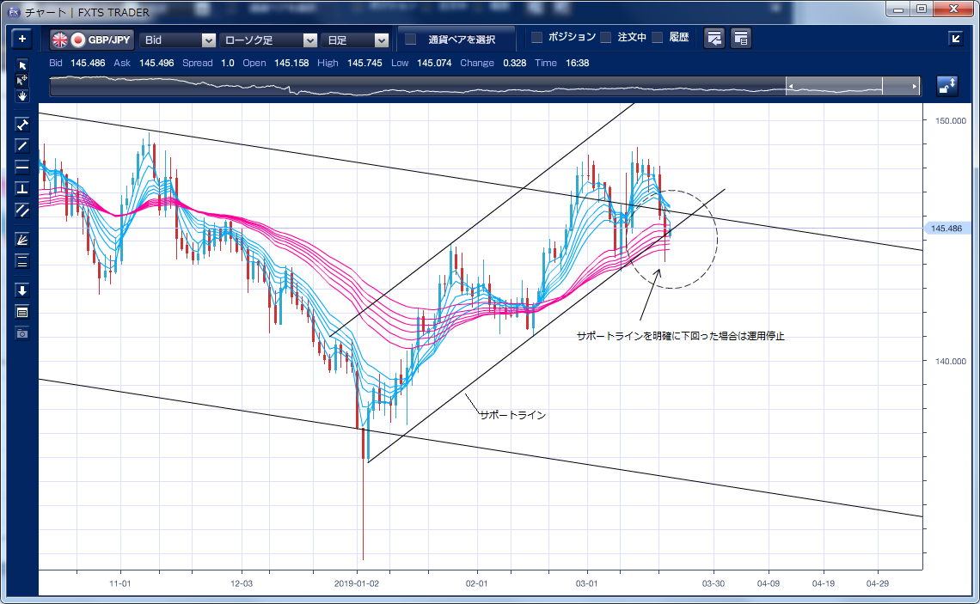The height and width of the screenshot is (604, 980).
Task: Select the arrow pointer tool
Action: coord(21,65)
